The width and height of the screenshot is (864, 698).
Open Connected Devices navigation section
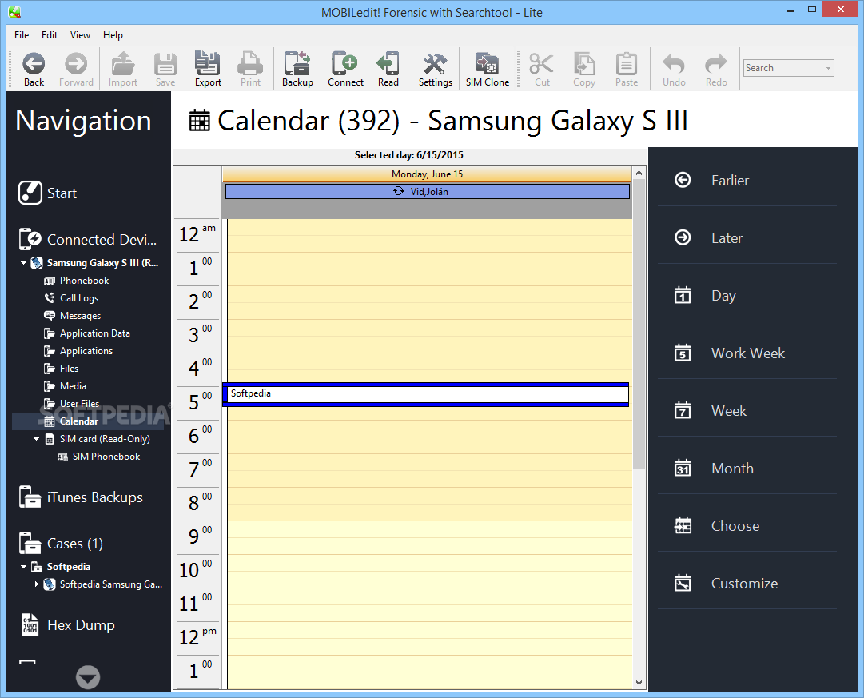tap(88, 239)
